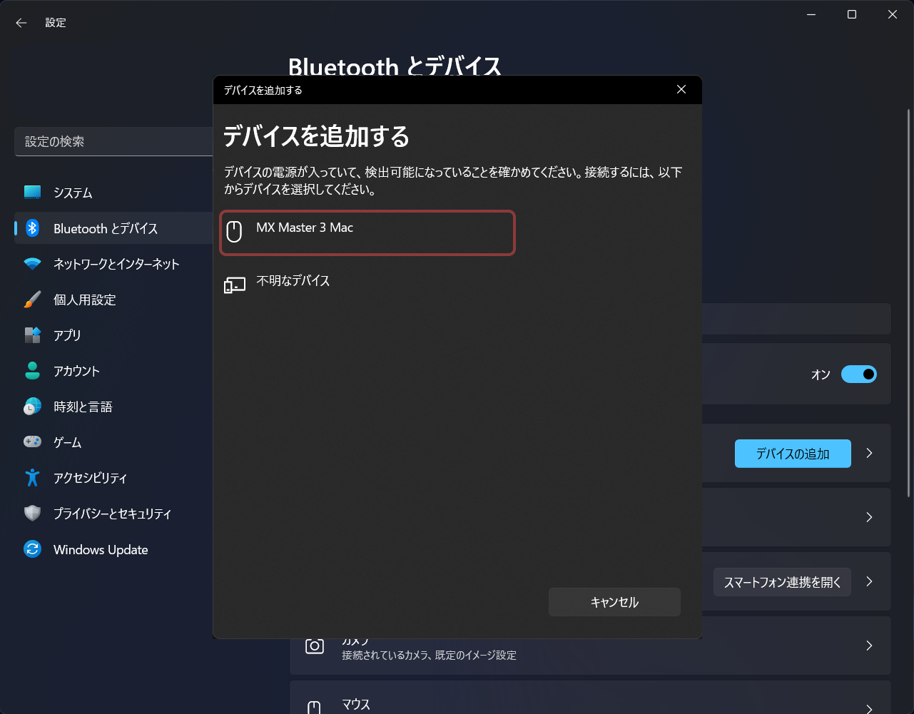Click the back arrow in Settings header
The height and width of the screenshot is (714, 914).
click(x=21, y=23)
